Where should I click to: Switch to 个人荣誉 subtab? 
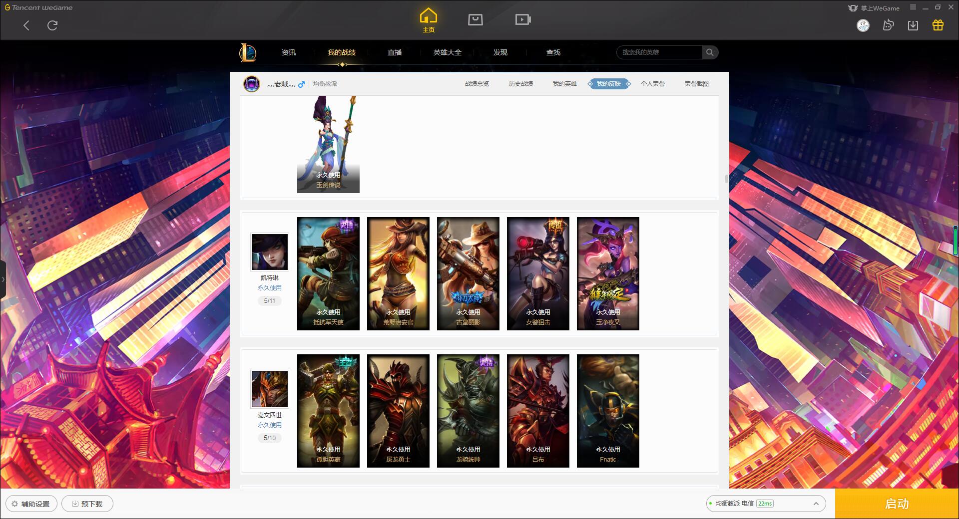point(653,84)
